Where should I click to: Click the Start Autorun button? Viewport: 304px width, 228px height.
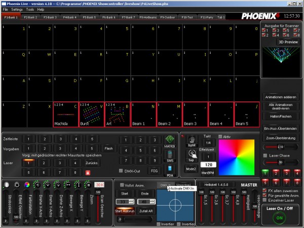[x=125, y=210]
